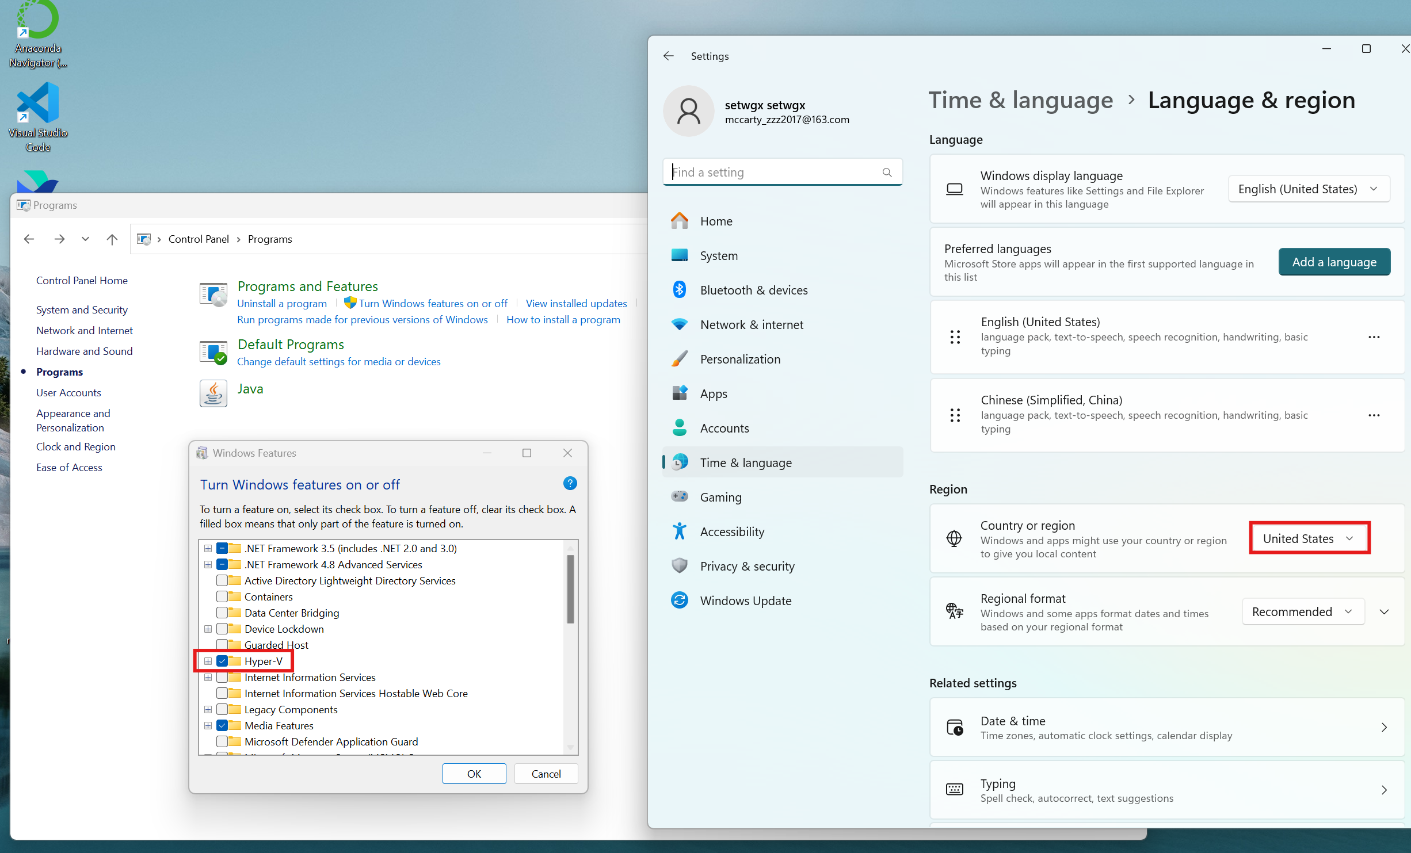
Task: Click OK in Windows Features dialog
Action: click(x=474, y=774)
